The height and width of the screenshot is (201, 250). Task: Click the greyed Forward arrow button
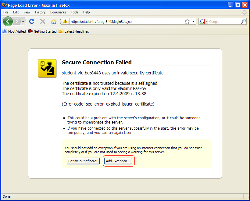tap(17, 21)
